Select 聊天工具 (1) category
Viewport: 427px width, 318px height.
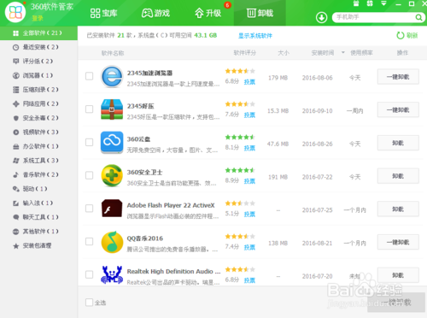pos(38,217)
